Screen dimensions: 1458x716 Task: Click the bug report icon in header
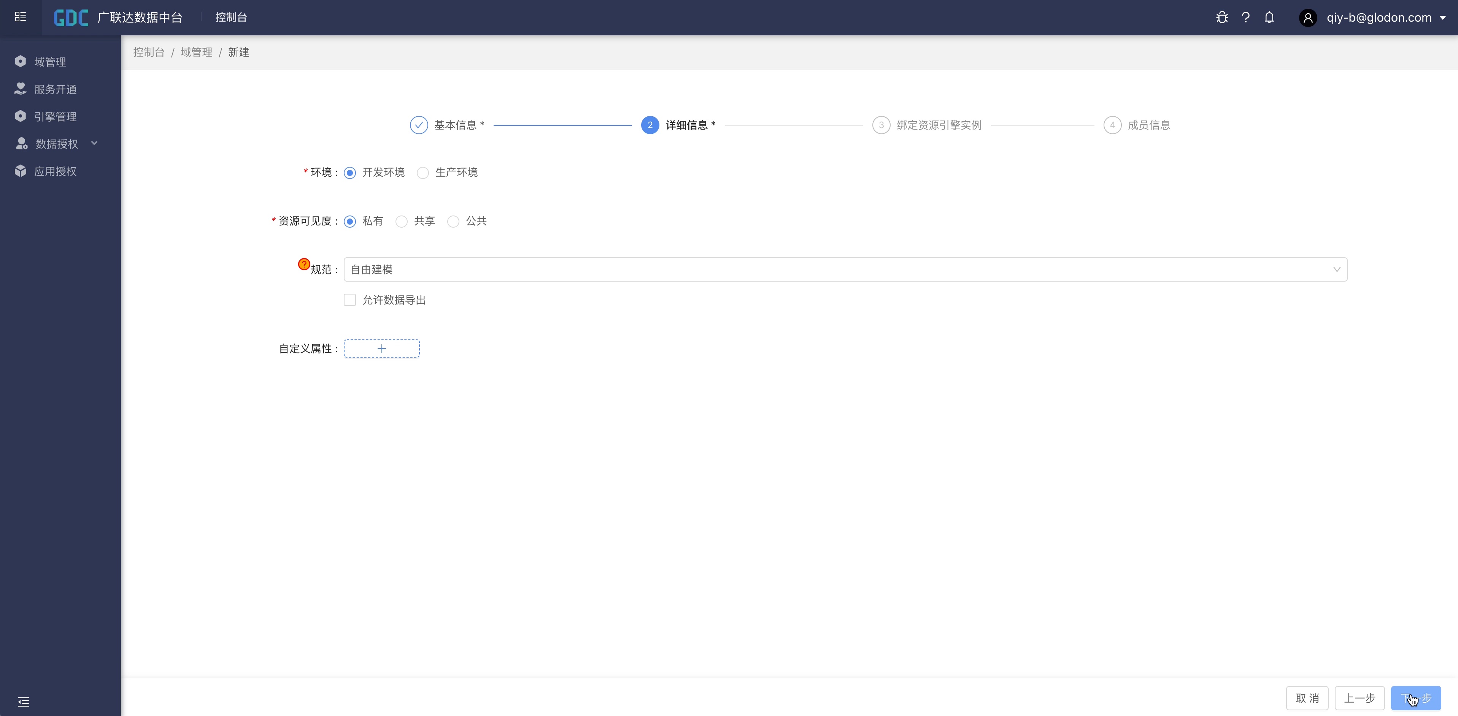[x=1222, y=17]
